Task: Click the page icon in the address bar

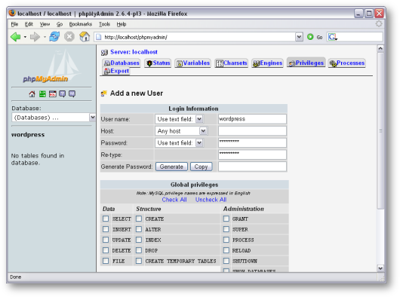Action: point(98,37)
